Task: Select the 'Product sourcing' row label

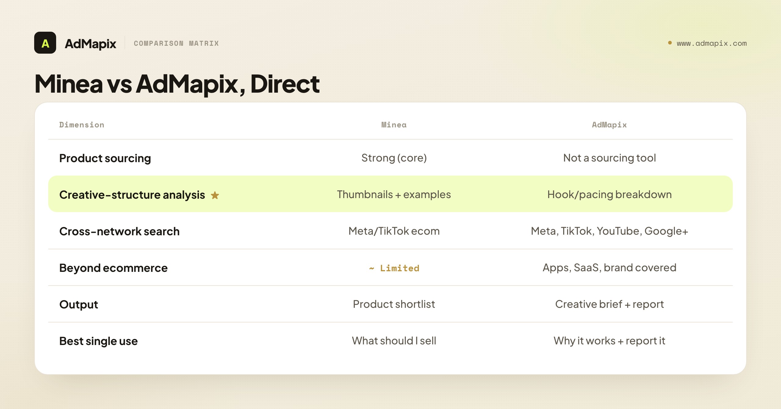Action: point(105,158)
